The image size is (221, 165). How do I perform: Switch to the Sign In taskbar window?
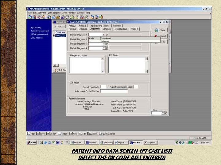point(121,143)
